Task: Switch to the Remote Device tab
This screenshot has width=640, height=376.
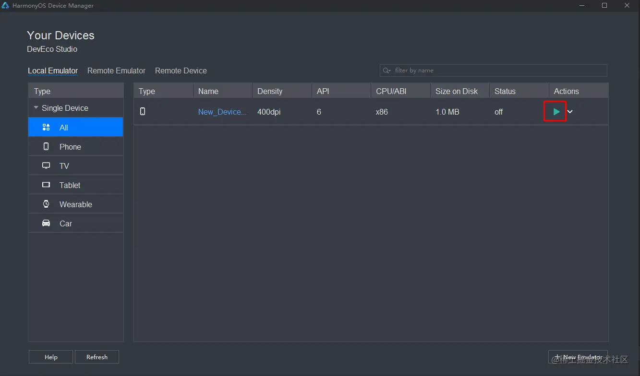Action: [x=181, y=70]
